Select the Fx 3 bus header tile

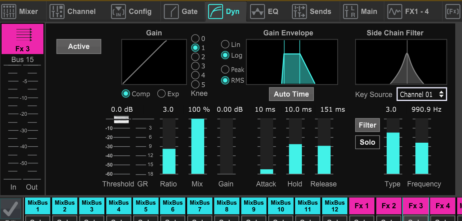coord(22,39)
